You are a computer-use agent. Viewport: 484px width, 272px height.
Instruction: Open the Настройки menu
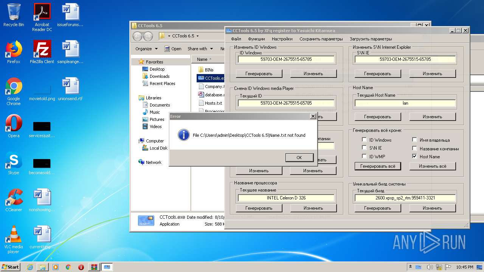coord(282,39)
